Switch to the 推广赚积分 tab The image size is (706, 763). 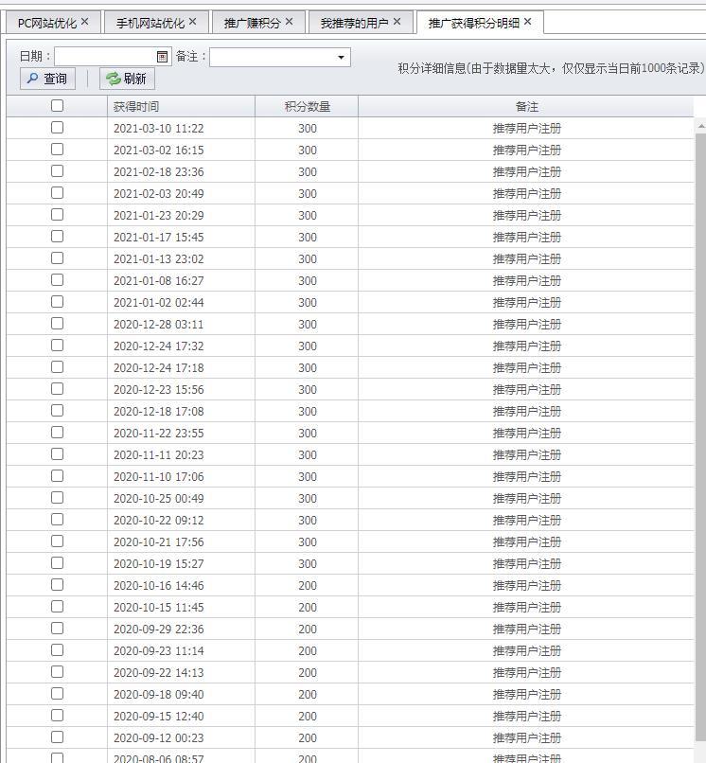pos(252,23)
